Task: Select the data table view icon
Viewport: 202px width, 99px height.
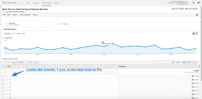Action: pyautogui.click(x=184, y=62)
